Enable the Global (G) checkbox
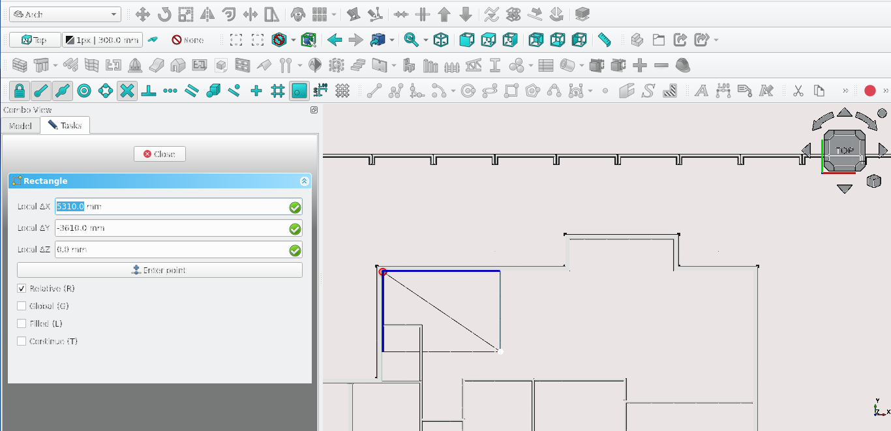Screen dimensions: 891x431 [22, 306]
